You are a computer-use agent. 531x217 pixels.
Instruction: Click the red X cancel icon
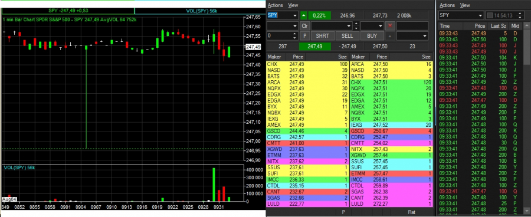click(x=391, y=26)
